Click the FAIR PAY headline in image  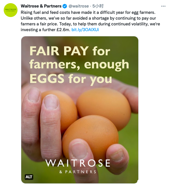point(59,51)
